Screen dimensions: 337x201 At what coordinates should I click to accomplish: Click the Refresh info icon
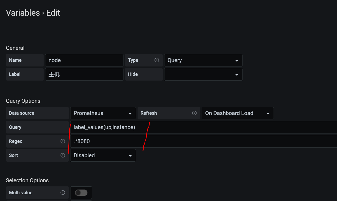point(194,113)
